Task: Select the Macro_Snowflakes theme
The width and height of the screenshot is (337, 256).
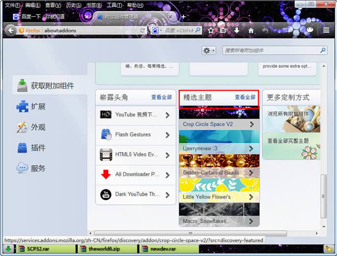Action: (x=219, y=215)
